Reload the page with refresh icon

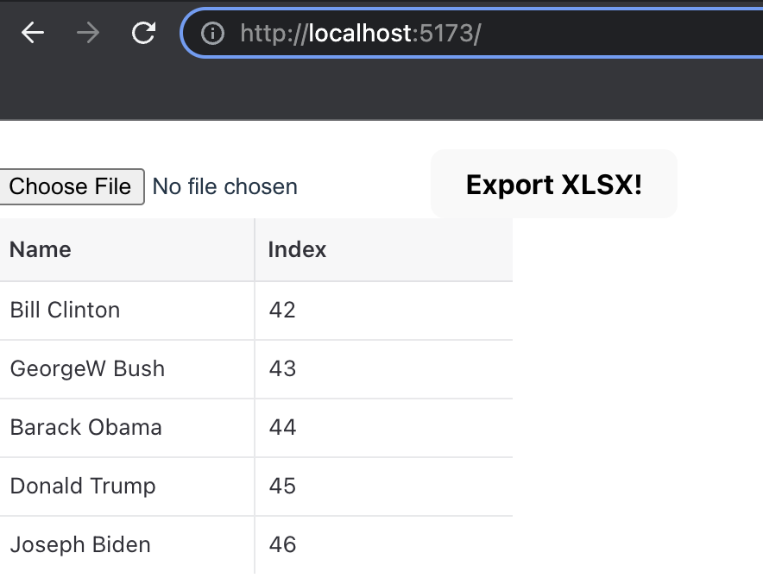[143, 34]
